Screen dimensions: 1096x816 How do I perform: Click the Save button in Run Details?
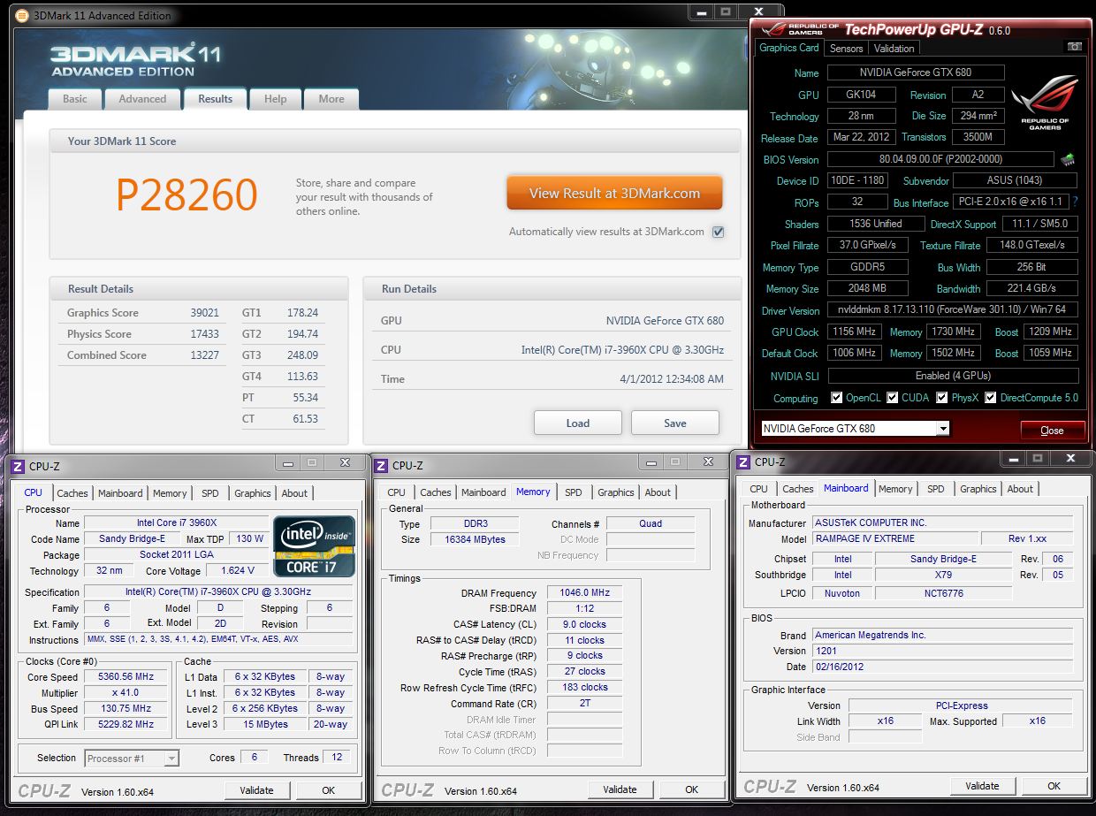point(674,423)
